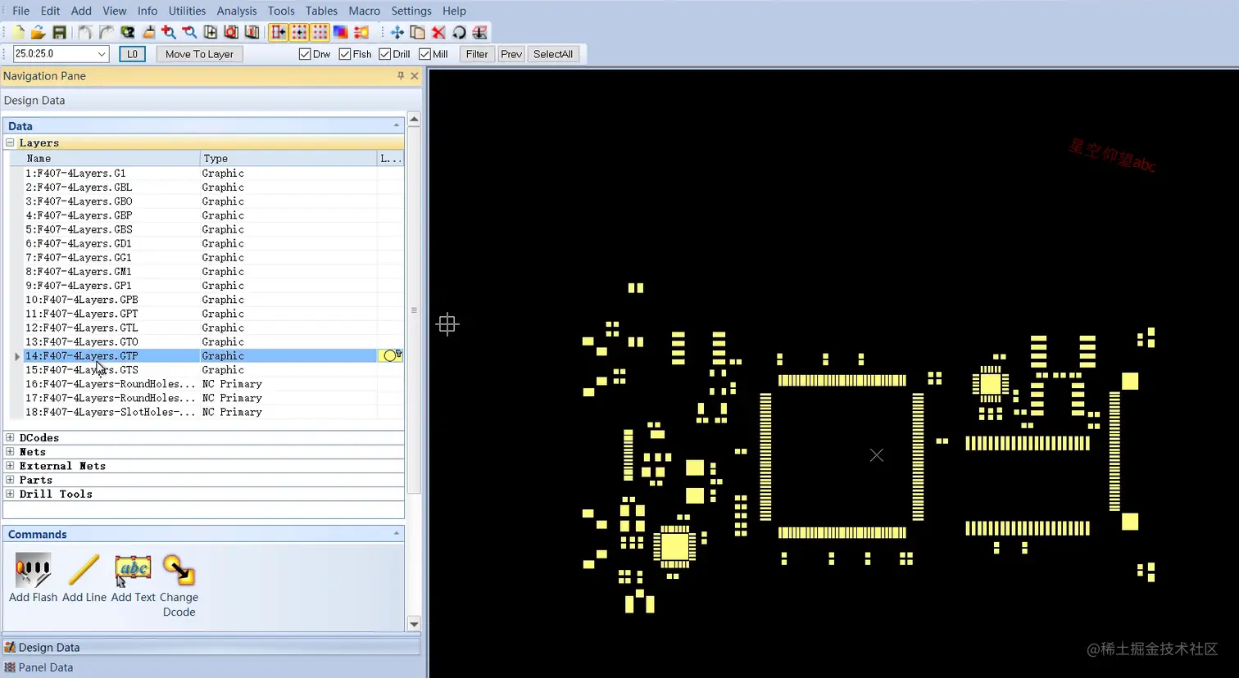Toggle the Drw checkbox
Viewport: 1239px width, 678px height.
305,54
